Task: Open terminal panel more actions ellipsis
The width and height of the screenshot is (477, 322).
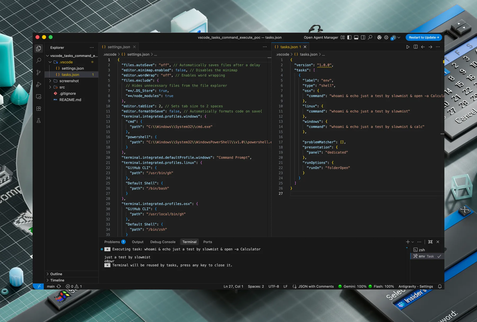Action: 419,242
